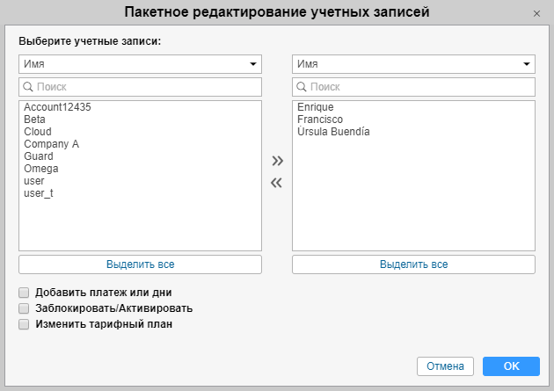Image resolution: width=554 pixels, height=391 pixels.
Task: Confirm with the OK button
Action: [511, 366]
